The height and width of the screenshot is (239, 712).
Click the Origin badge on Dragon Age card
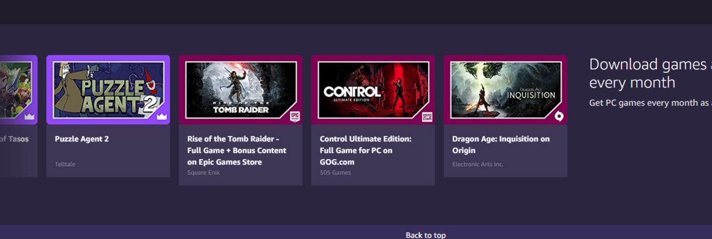(560, 116)
